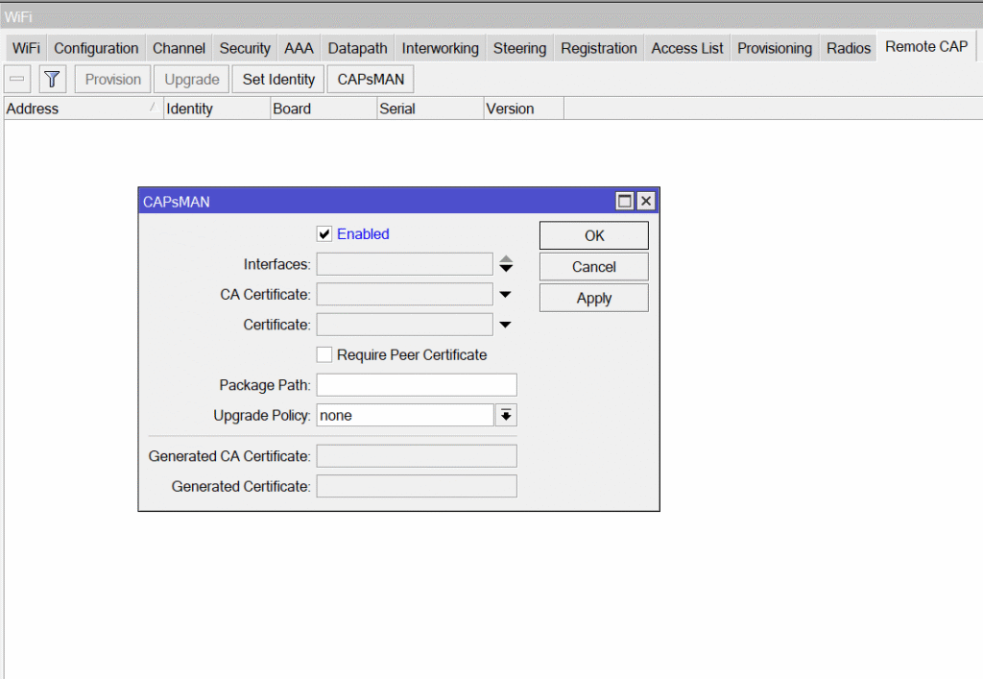Select the Radios tab
983x679 pixels.
pos(849,48)
